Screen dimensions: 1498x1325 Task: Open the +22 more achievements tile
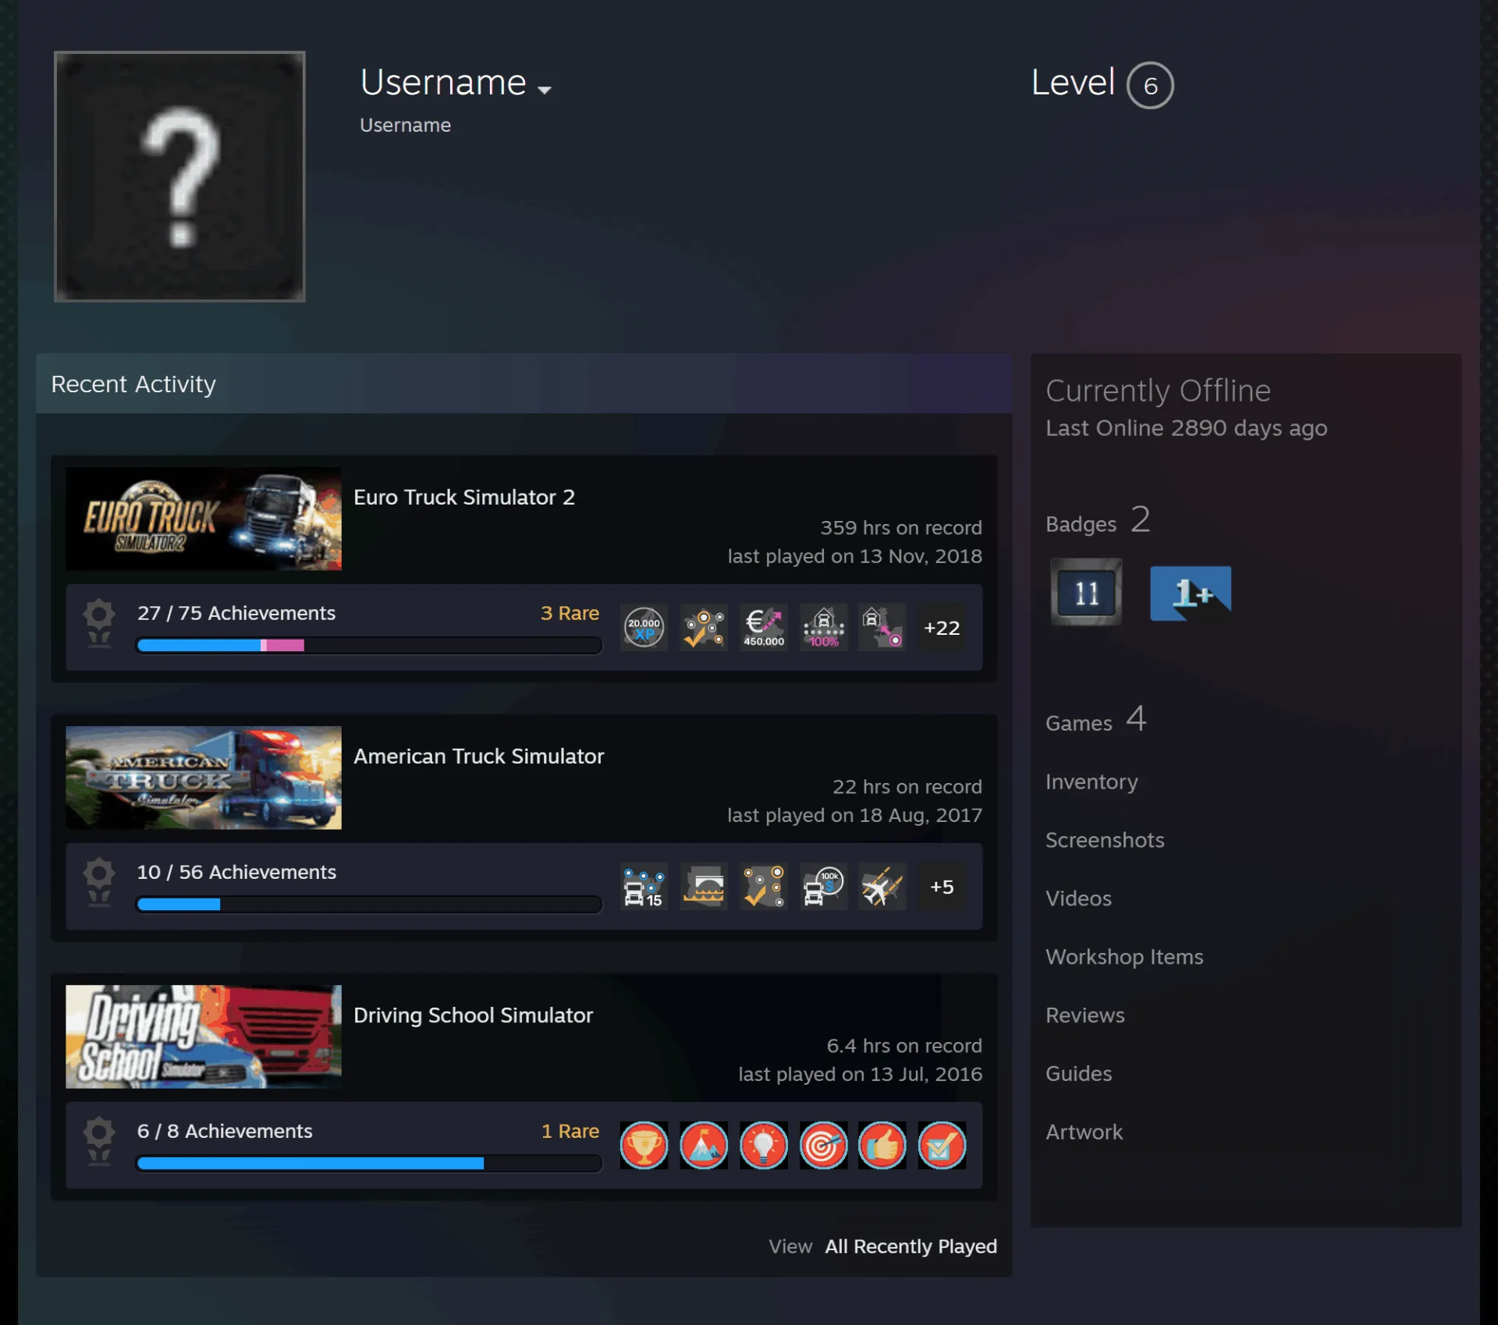942,628
